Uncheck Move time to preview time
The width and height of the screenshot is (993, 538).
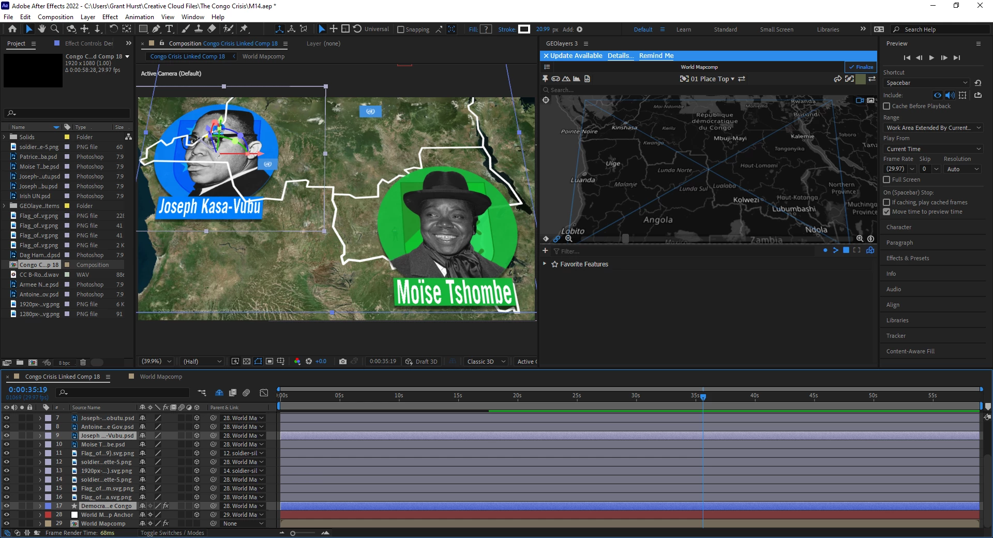click(886, 212)
